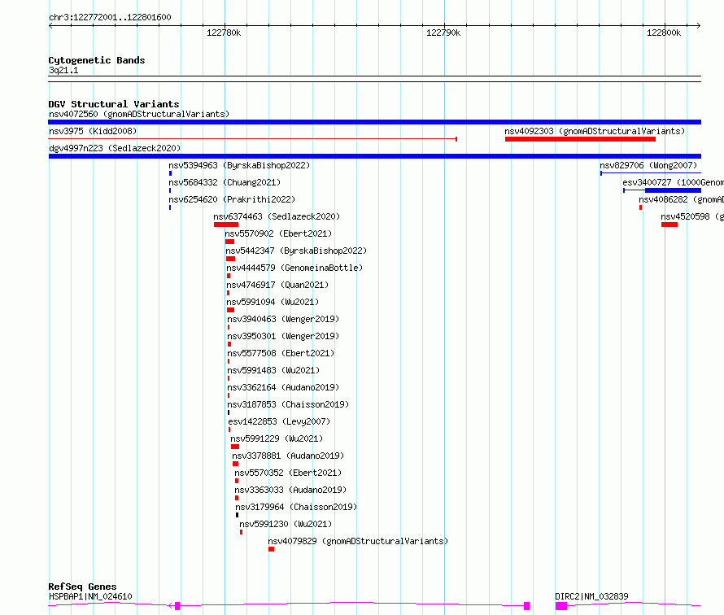
Task: Select the nsv3975 (Kidd2008) variant label
Action: (x=93, y=131)
